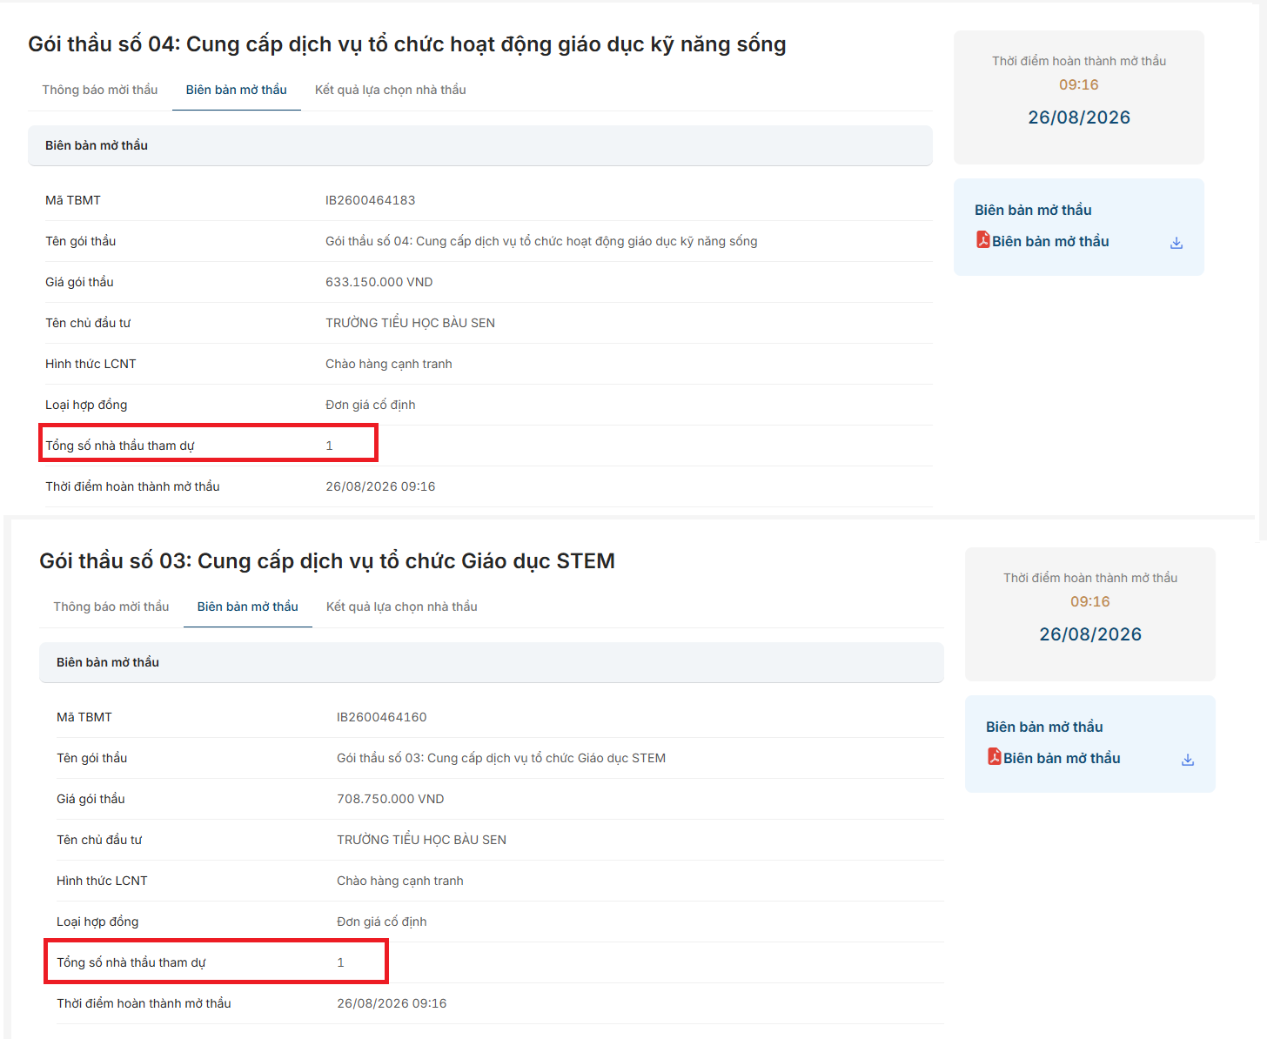Image resolution: width=1267 pixels, height=1039 pixels.
Task: Click Đơn giá cố định in Gói thầu 04 table
Action: [371, 405]
